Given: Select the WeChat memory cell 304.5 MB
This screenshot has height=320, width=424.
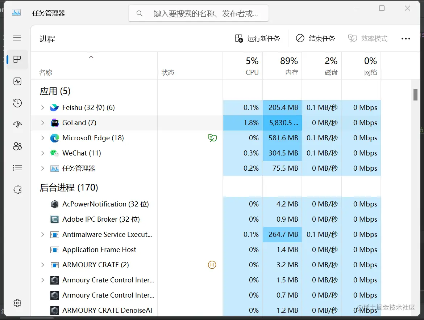Looking at the screenshot, I should (282, 153).
